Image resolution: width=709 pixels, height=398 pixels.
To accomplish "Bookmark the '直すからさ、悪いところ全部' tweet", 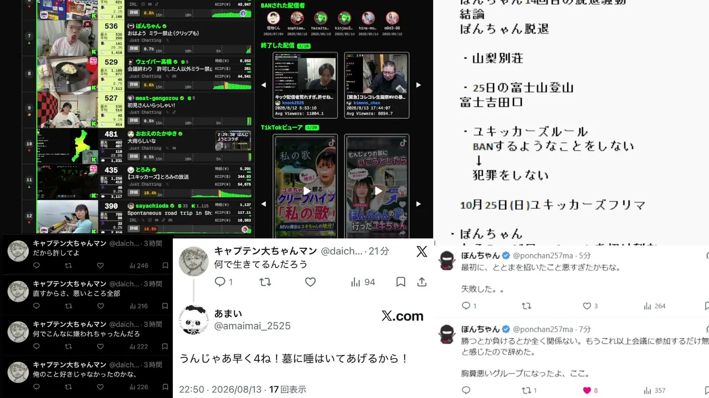I will [165, 306].
